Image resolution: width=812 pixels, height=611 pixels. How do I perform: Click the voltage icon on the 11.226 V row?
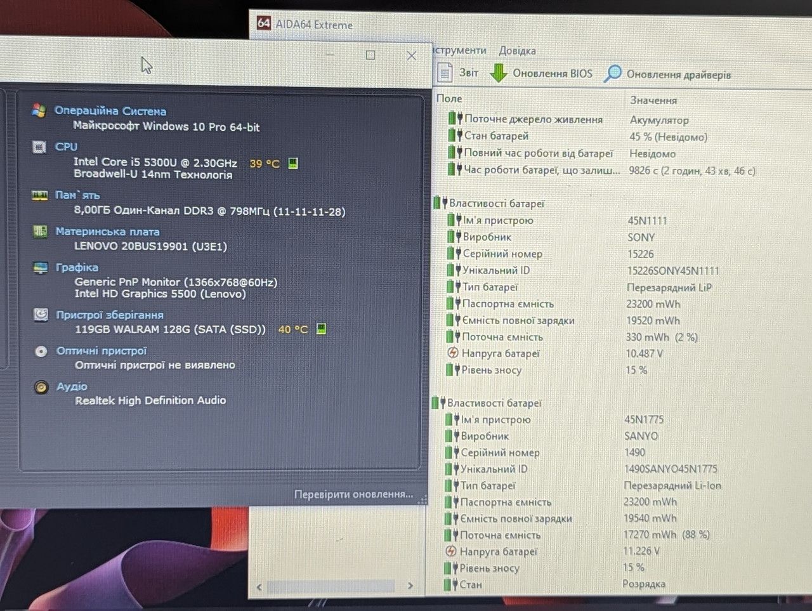click(451, 551)
